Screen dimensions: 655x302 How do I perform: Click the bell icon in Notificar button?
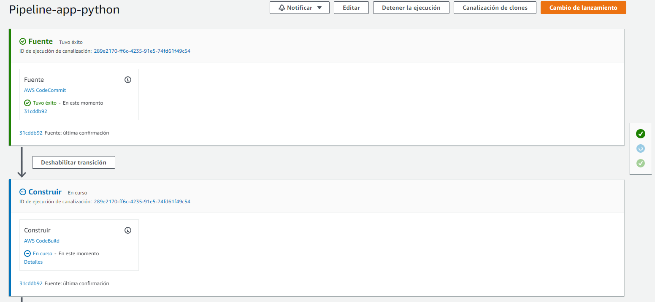coord(282,8)
